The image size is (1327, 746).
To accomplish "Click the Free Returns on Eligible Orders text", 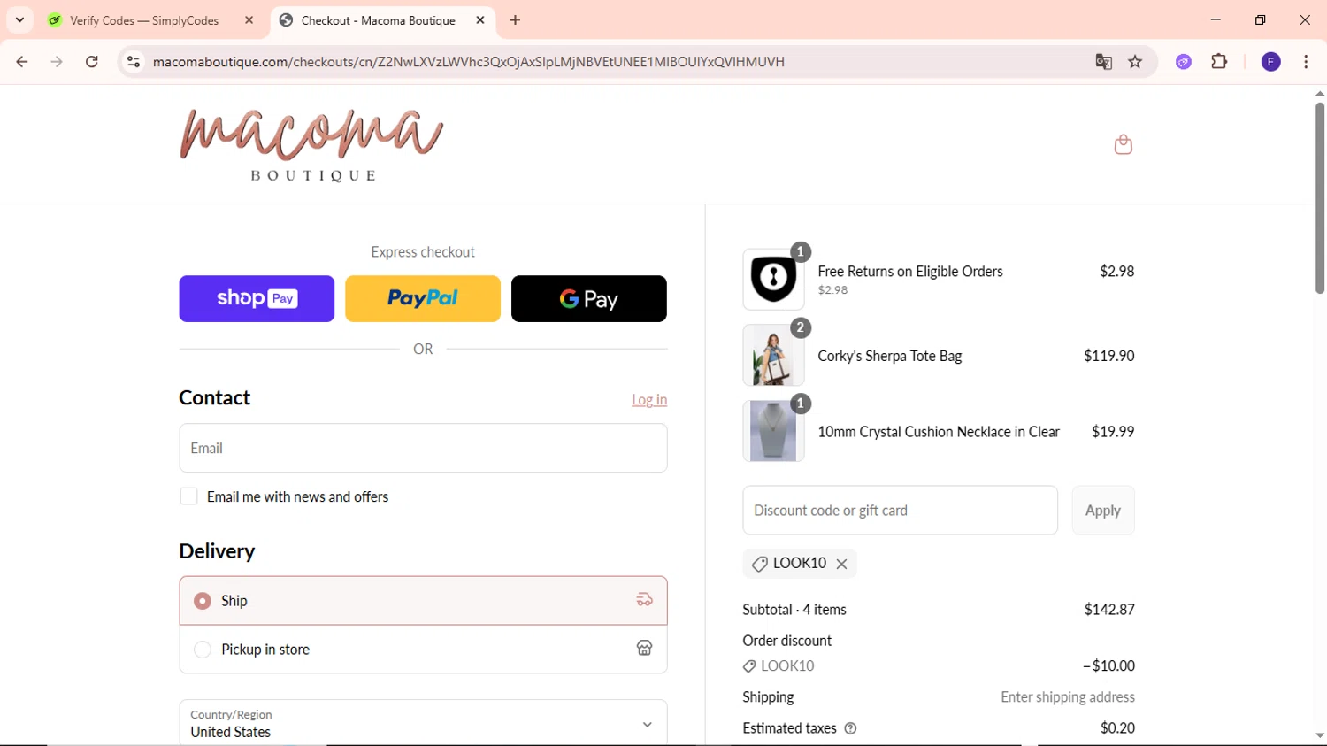I will tap(910, 272).
